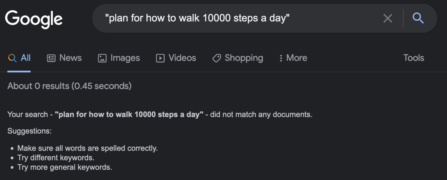Go to the Shopping tab
Viewport: 447px width, 180px height.
[244, 58]
